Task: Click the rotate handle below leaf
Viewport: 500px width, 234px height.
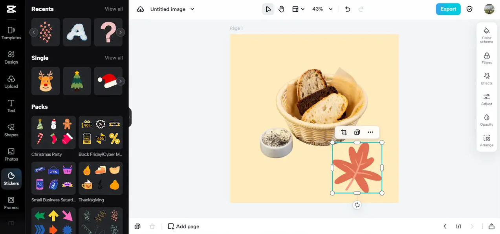Action: coord(357,205)
